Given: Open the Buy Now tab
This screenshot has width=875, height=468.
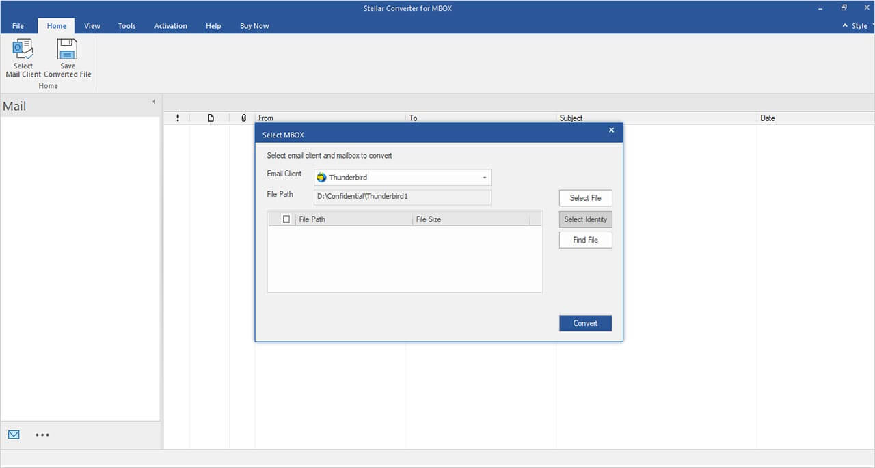Looking at the screenshot, I should pos(254,26).
